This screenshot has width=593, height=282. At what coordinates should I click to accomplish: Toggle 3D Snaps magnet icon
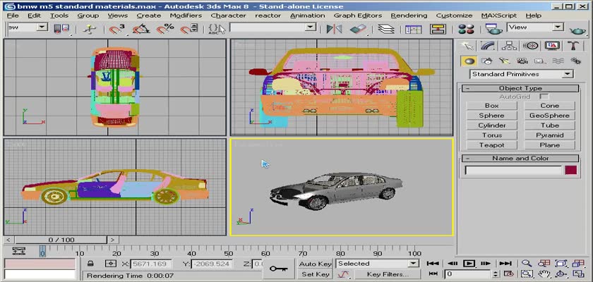116,29
